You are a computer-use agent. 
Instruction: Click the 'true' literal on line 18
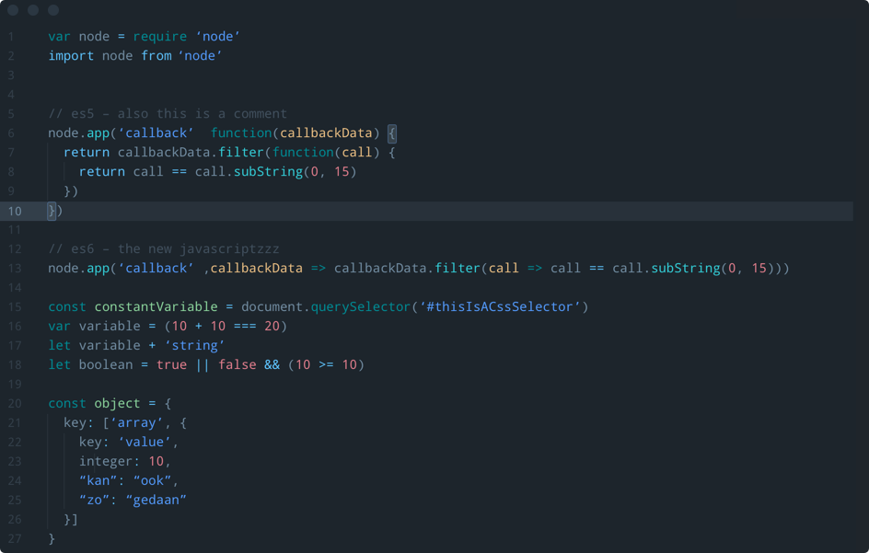pyautogui.click(x=172, y=364)
